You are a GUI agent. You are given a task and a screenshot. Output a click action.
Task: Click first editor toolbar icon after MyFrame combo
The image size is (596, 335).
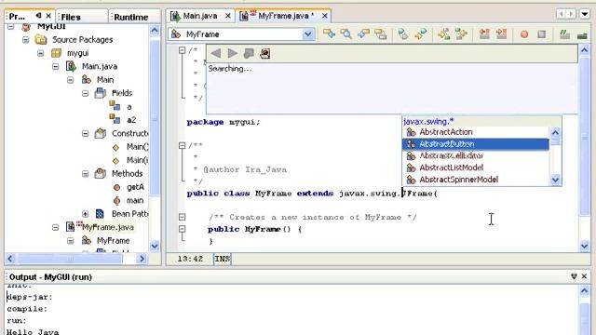pos(329,34)
